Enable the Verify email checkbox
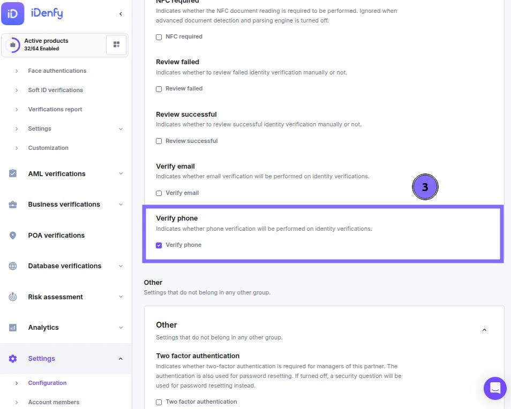 [x=159, y=193]
